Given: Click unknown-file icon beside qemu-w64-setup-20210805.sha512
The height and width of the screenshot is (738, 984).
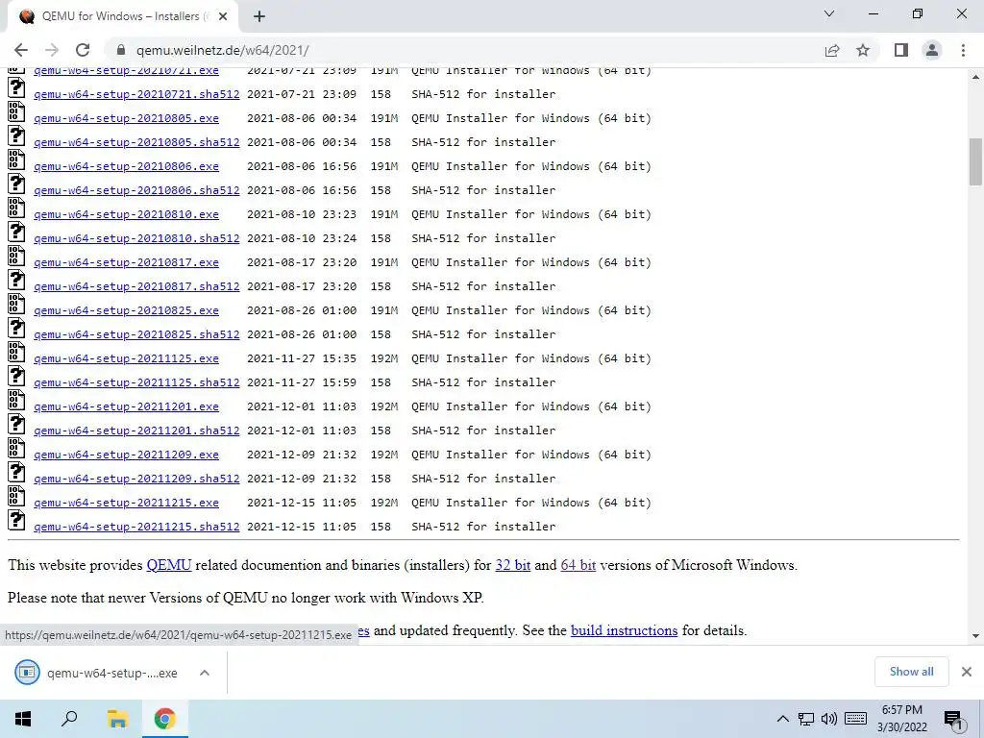Looking at the screenshot, I should [x=17, y=135].
